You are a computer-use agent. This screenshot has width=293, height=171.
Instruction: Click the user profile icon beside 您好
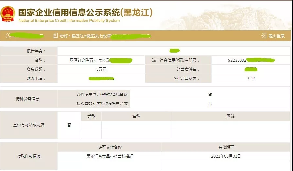pos(55,36)
